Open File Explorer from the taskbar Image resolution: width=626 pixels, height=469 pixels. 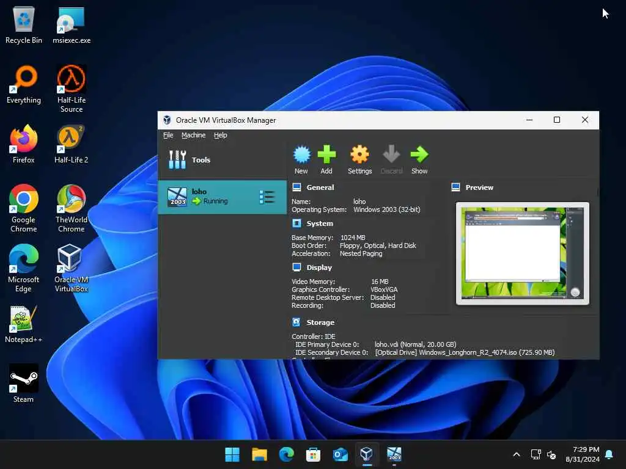pos(259,454)
